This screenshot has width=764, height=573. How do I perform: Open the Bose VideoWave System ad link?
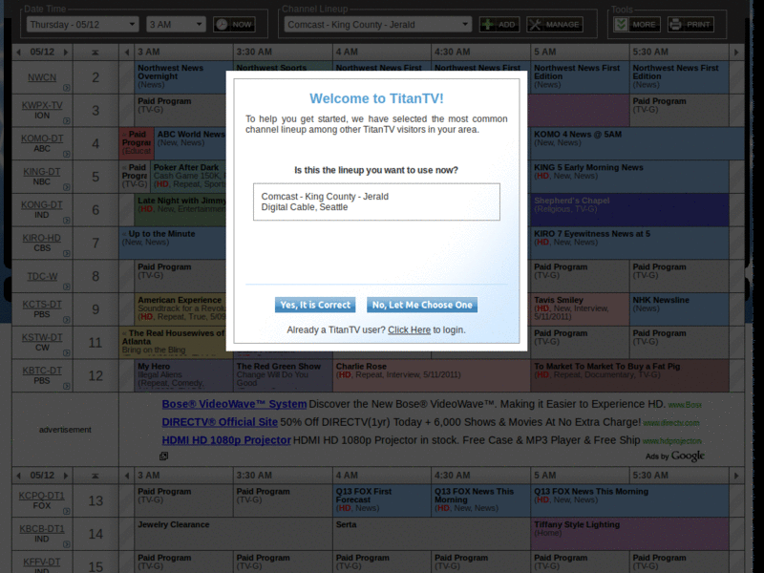click(234, 404)
